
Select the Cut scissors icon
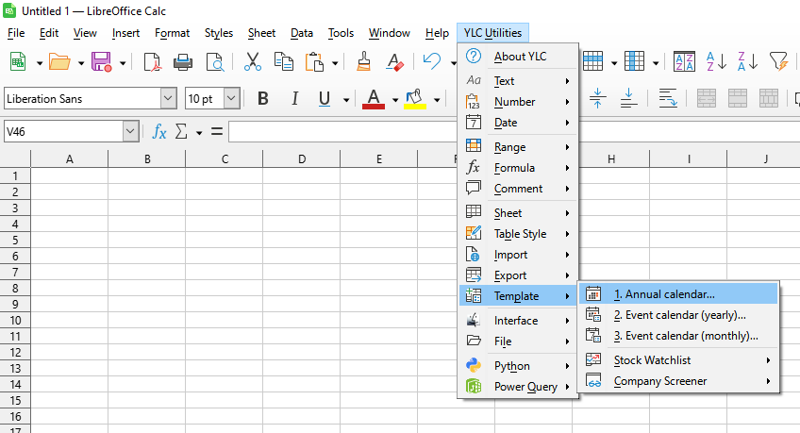point(252,61)
